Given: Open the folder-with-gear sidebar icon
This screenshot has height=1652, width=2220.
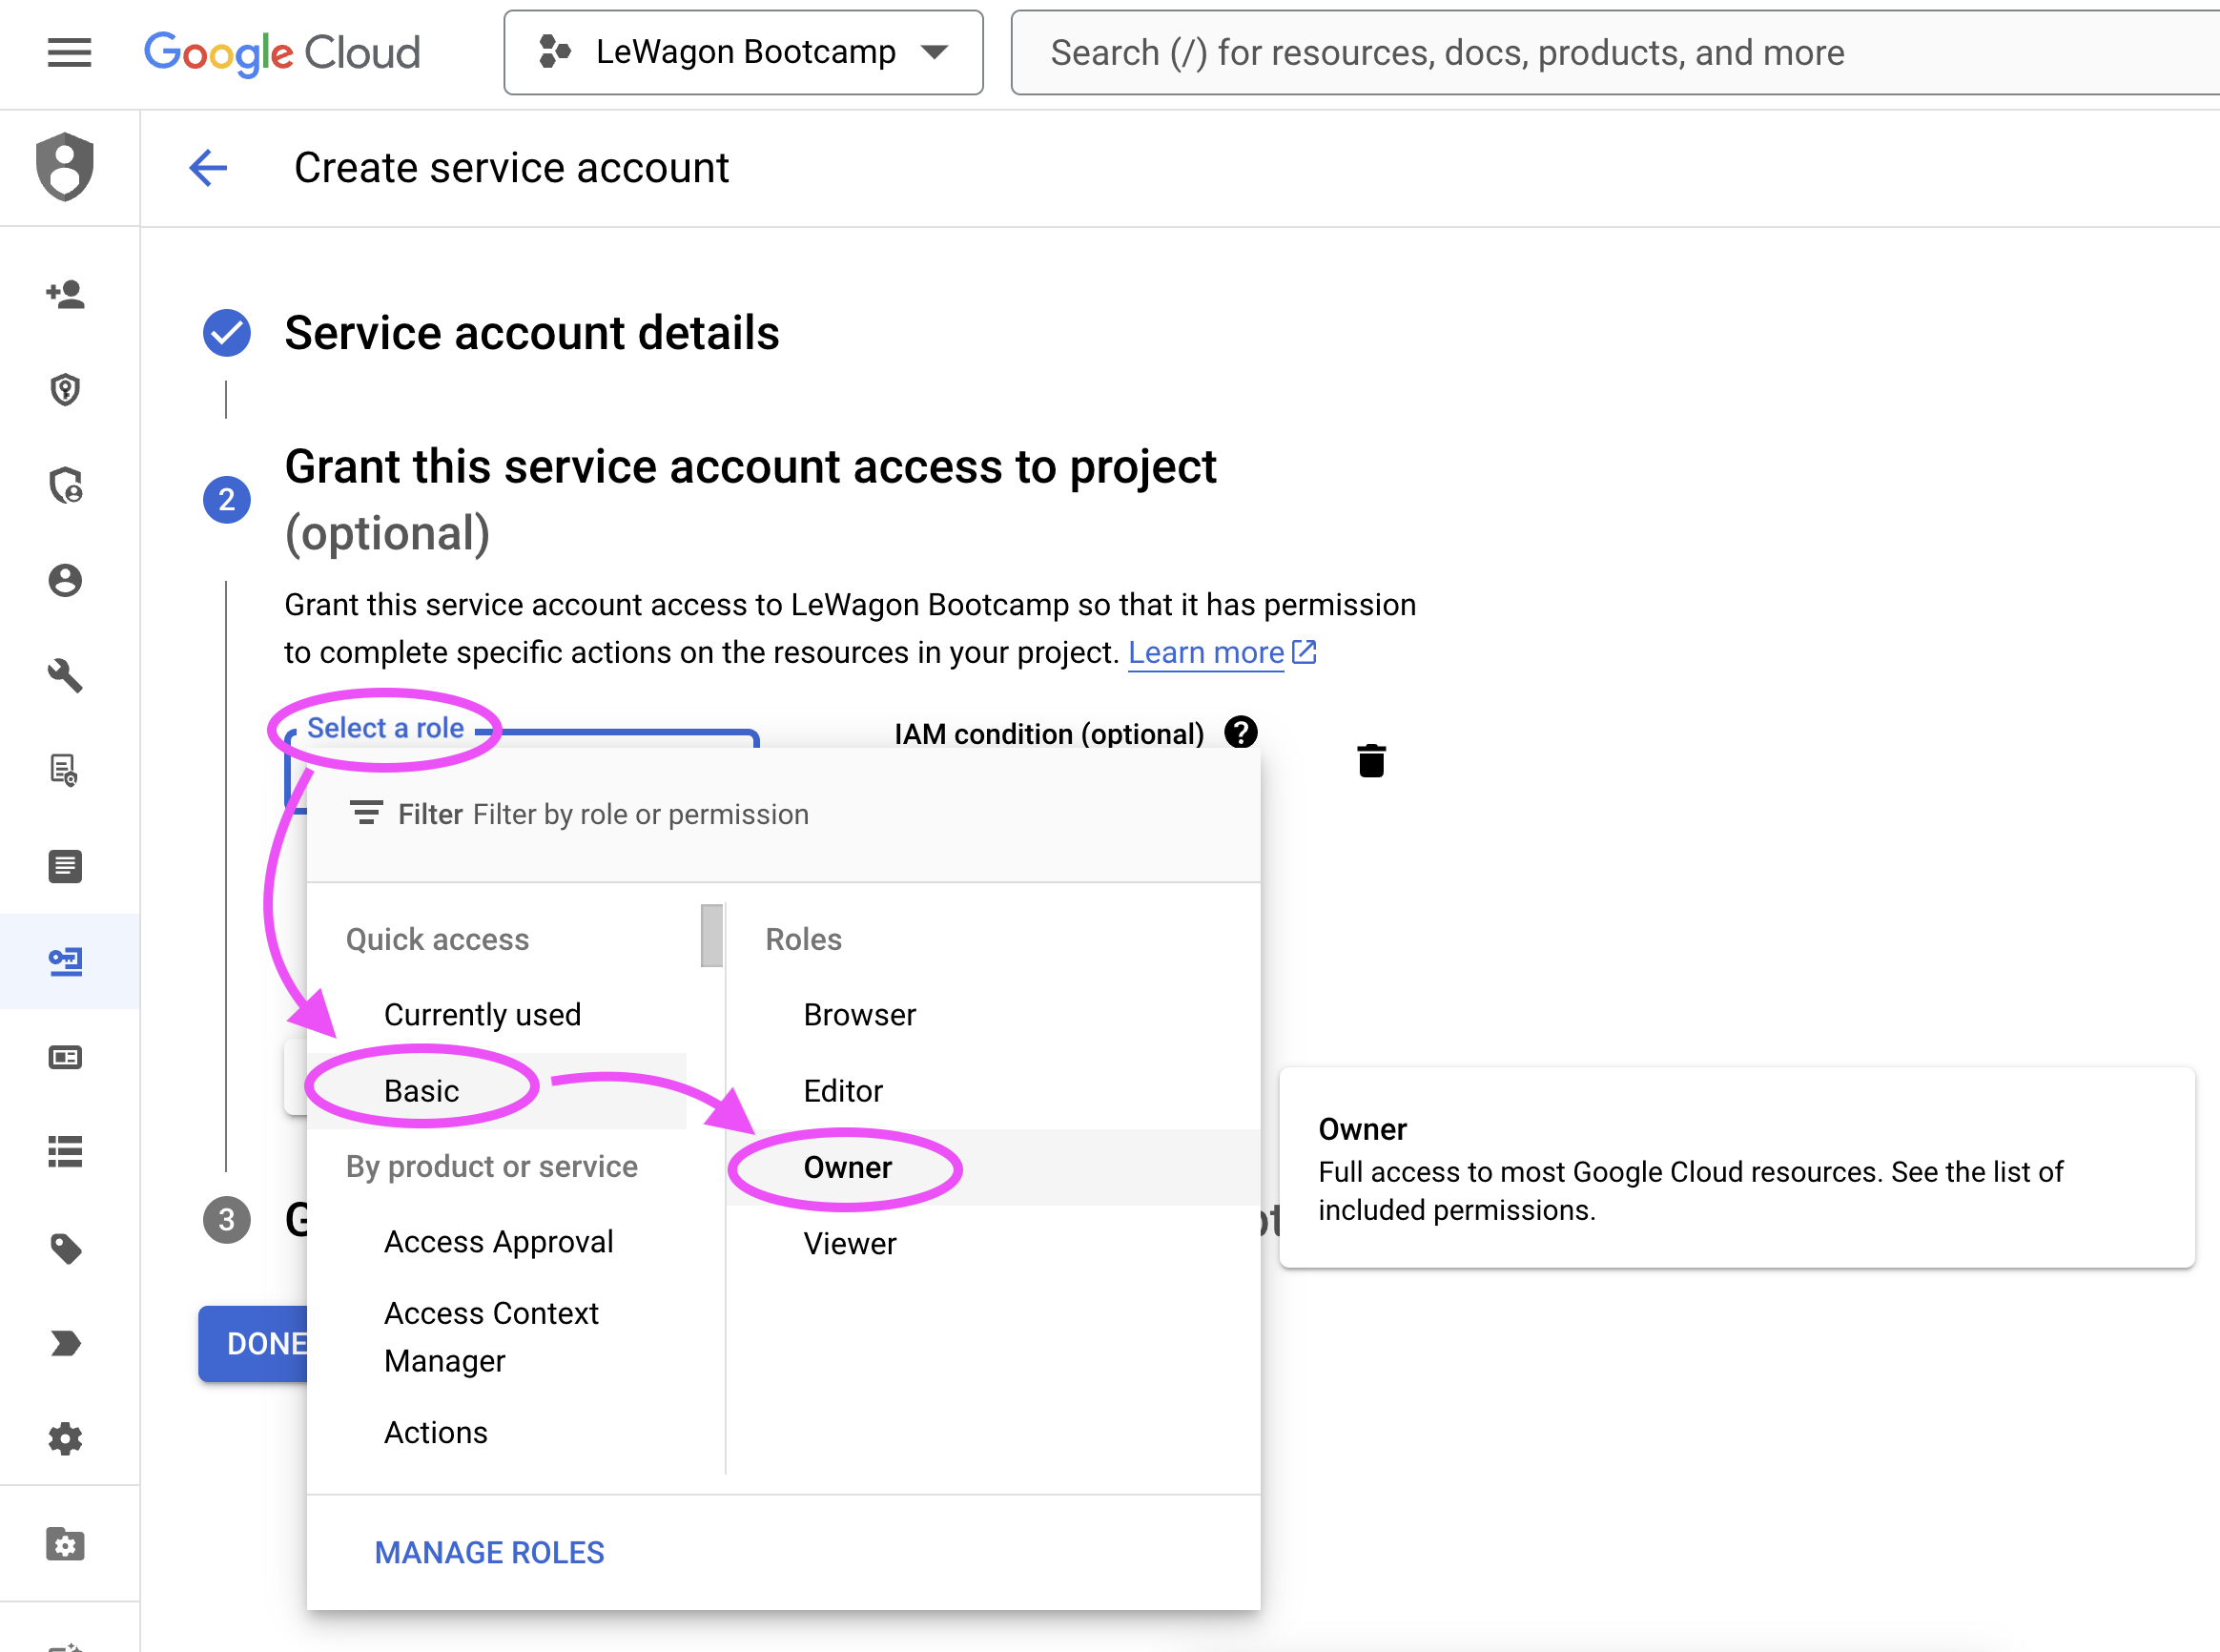Looking at the screenshot, I should (65, 1544).
